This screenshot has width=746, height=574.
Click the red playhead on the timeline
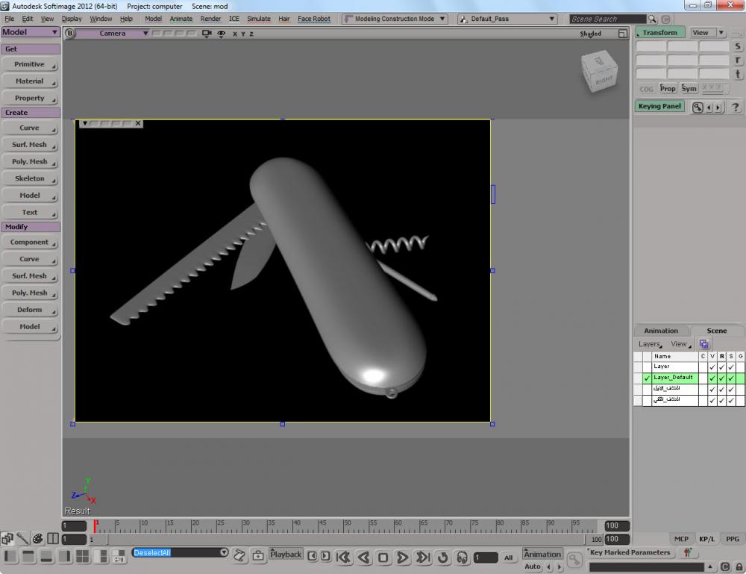95,525
